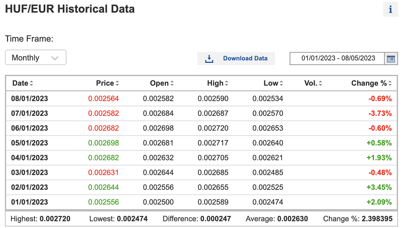Sort by Open column sort arrows
Image resolution: width=402 pixels, height=228 pixels.
pos(172,84)
